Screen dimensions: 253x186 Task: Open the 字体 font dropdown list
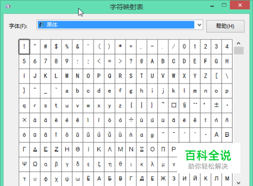click(x=199, y=25)
